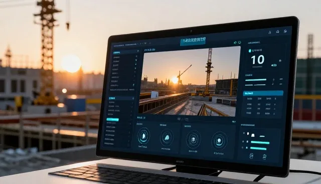Click the teal title banner above video

pos(193,41)
